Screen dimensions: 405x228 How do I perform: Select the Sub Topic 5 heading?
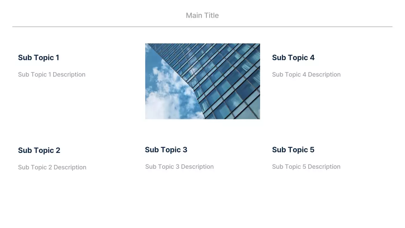(x=293, y=150)
